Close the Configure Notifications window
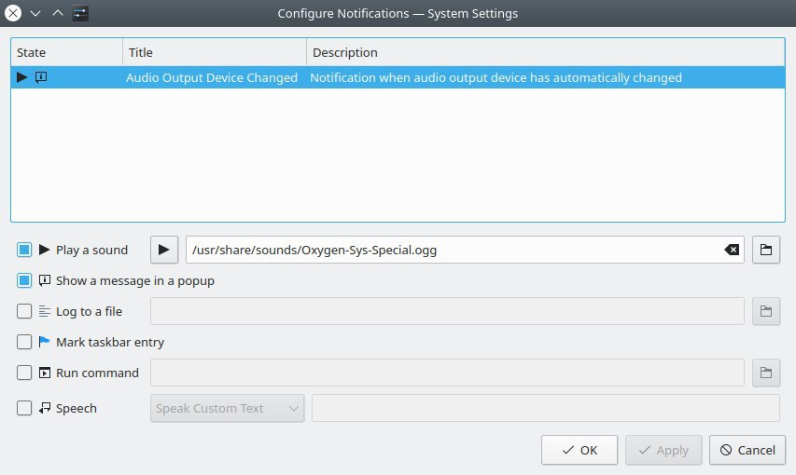Image resolution: width=796 pixels, height=475 pixels. [13, 13]
